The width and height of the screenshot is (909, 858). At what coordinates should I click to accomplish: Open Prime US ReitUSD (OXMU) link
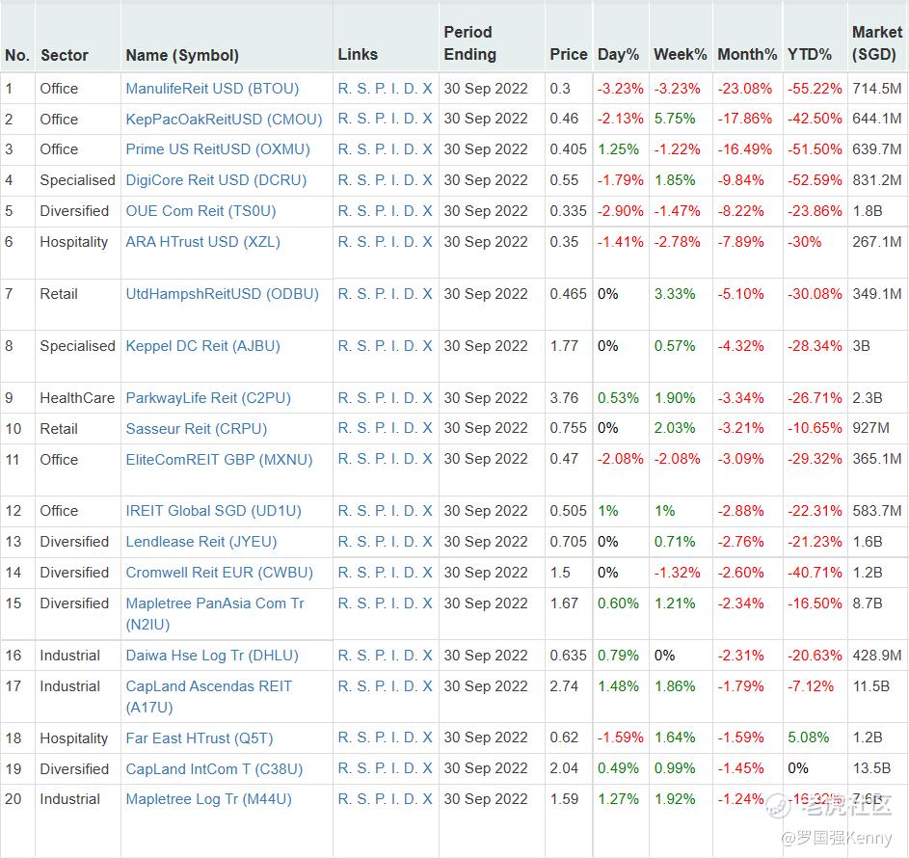tap(218, 149)
